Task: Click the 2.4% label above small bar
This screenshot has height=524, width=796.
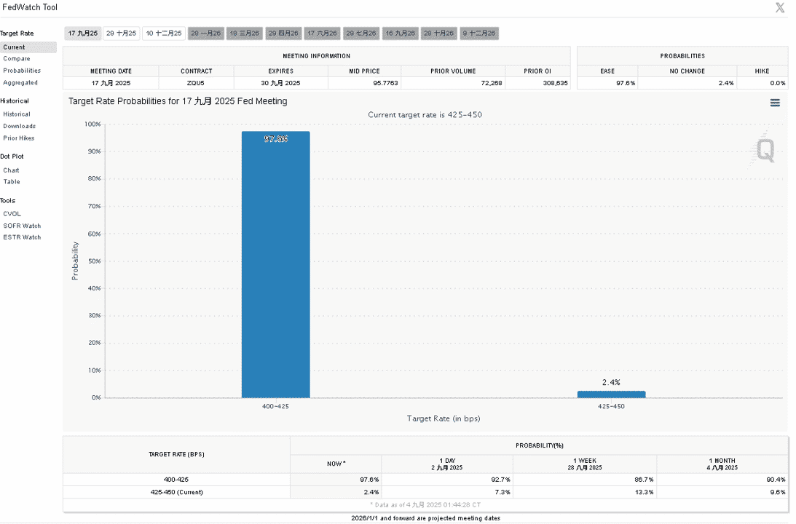Action: coord(611,383)
